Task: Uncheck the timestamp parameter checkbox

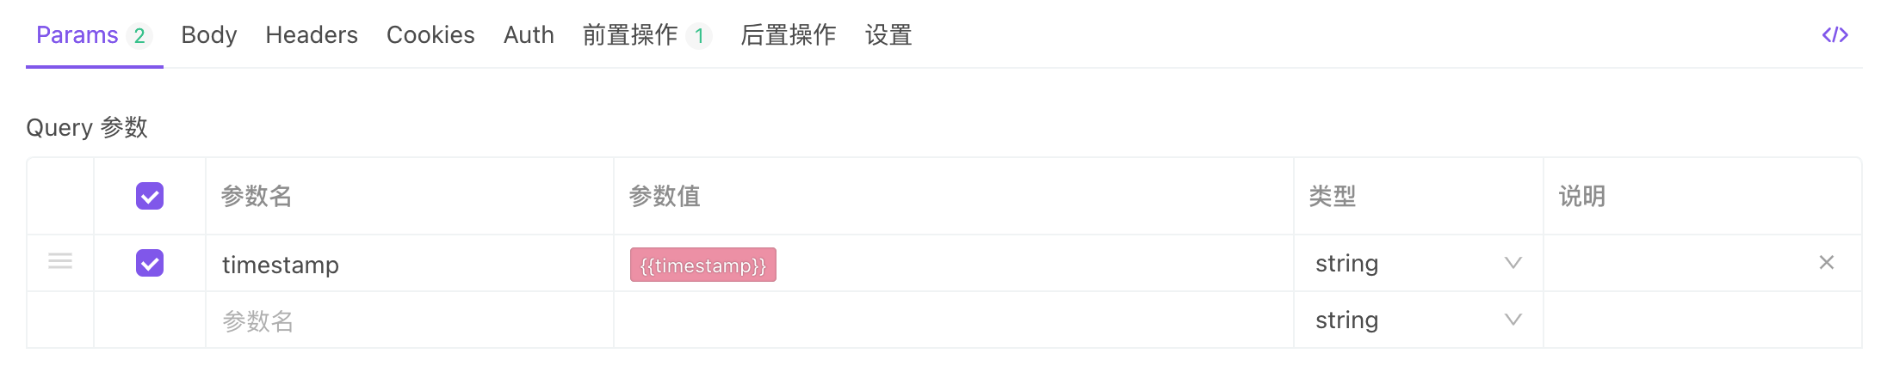Action: click(150, 263)
